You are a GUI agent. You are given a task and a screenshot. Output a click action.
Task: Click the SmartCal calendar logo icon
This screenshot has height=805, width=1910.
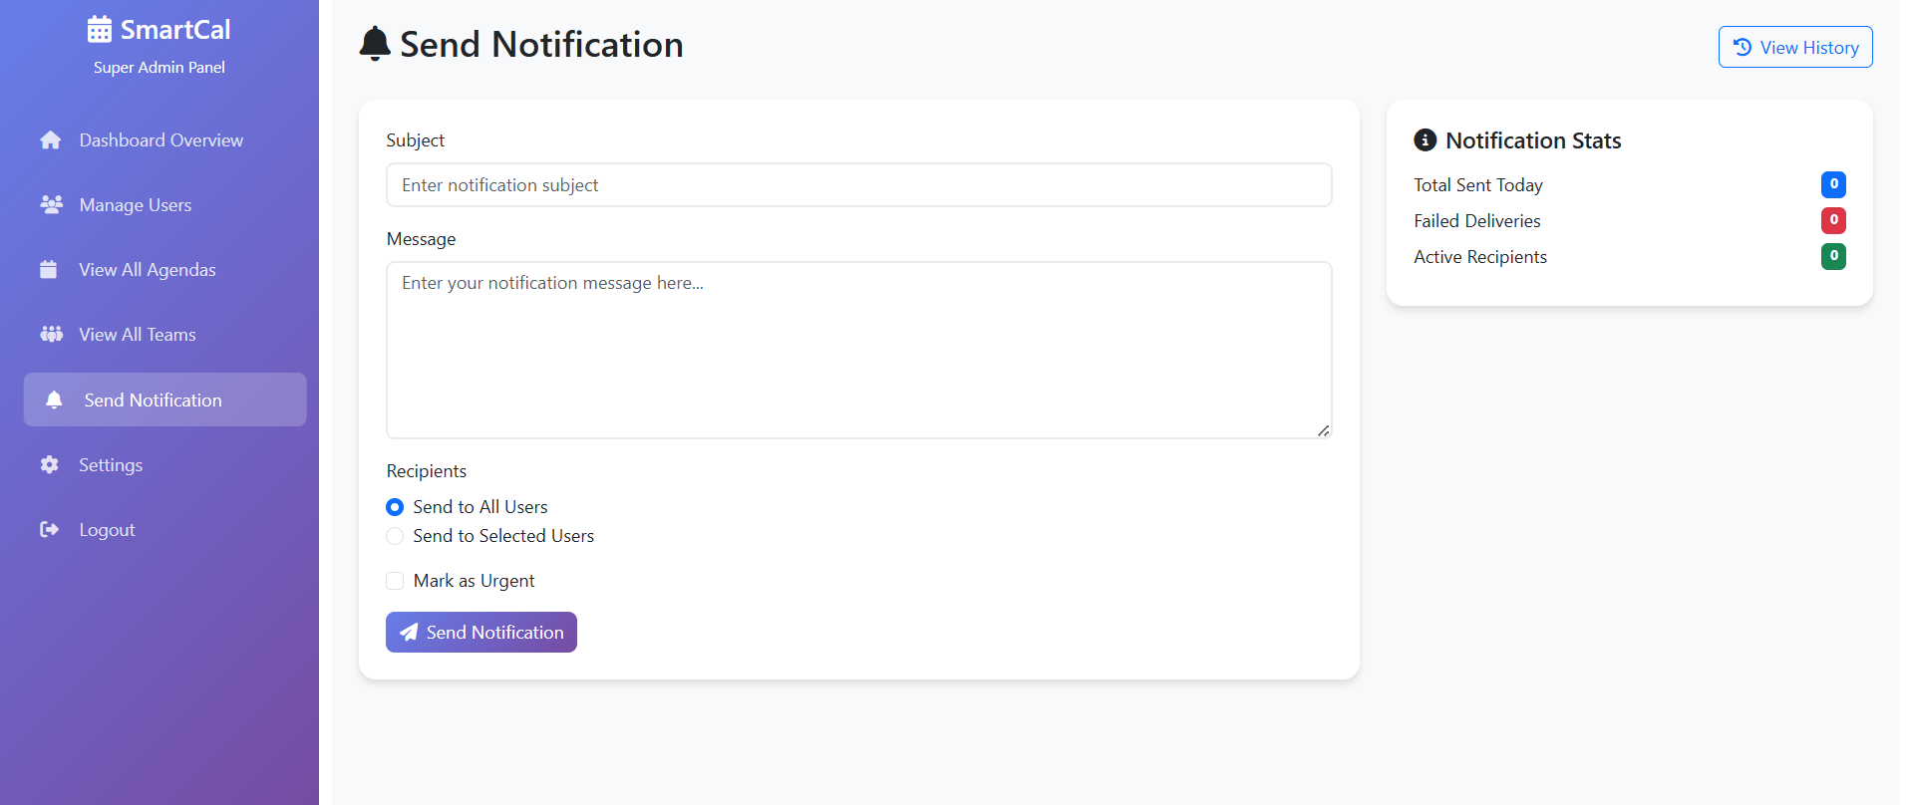click(100, 30)
